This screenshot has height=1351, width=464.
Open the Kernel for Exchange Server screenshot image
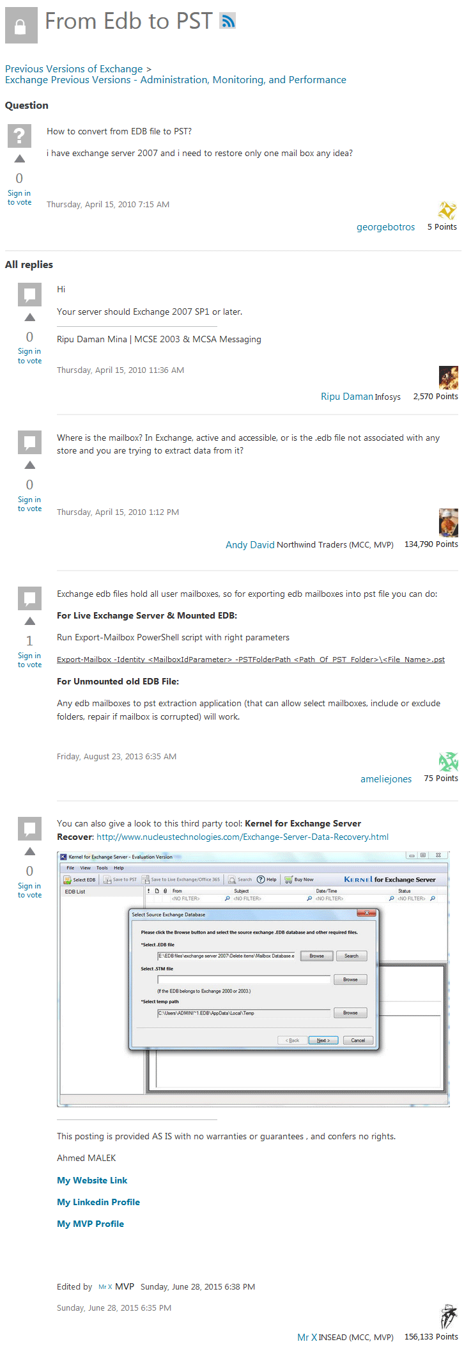click(253, 979)
